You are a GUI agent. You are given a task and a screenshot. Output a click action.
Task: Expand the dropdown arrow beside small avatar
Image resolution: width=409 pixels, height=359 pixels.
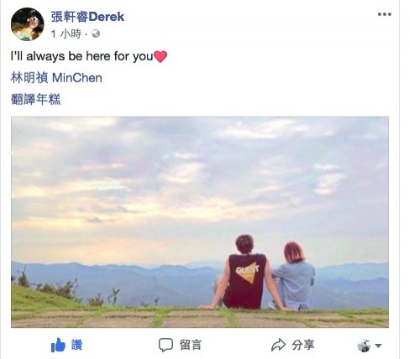point(378,346)
